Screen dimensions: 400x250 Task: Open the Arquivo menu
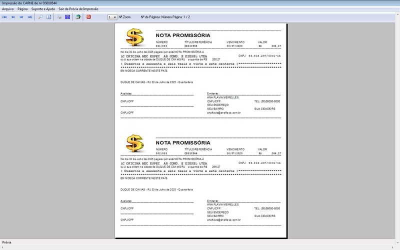8,9
